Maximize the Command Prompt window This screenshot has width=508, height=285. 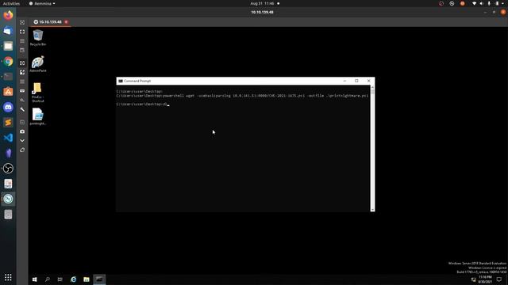(356, 81)
